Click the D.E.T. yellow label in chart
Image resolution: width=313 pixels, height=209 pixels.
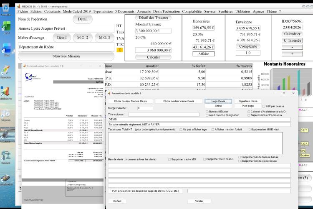click(304, 130)
